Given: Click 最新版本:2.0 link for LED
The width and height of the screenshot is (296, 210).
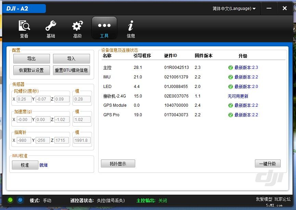Looking at the screenshot, I should [246, 87].
